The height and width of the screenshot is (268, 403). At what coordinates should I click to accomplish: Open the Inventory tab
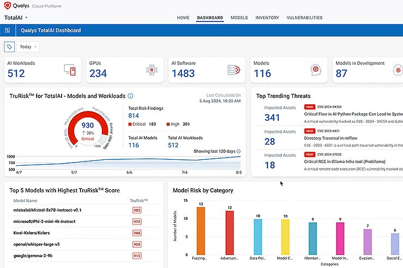point(267,18)
